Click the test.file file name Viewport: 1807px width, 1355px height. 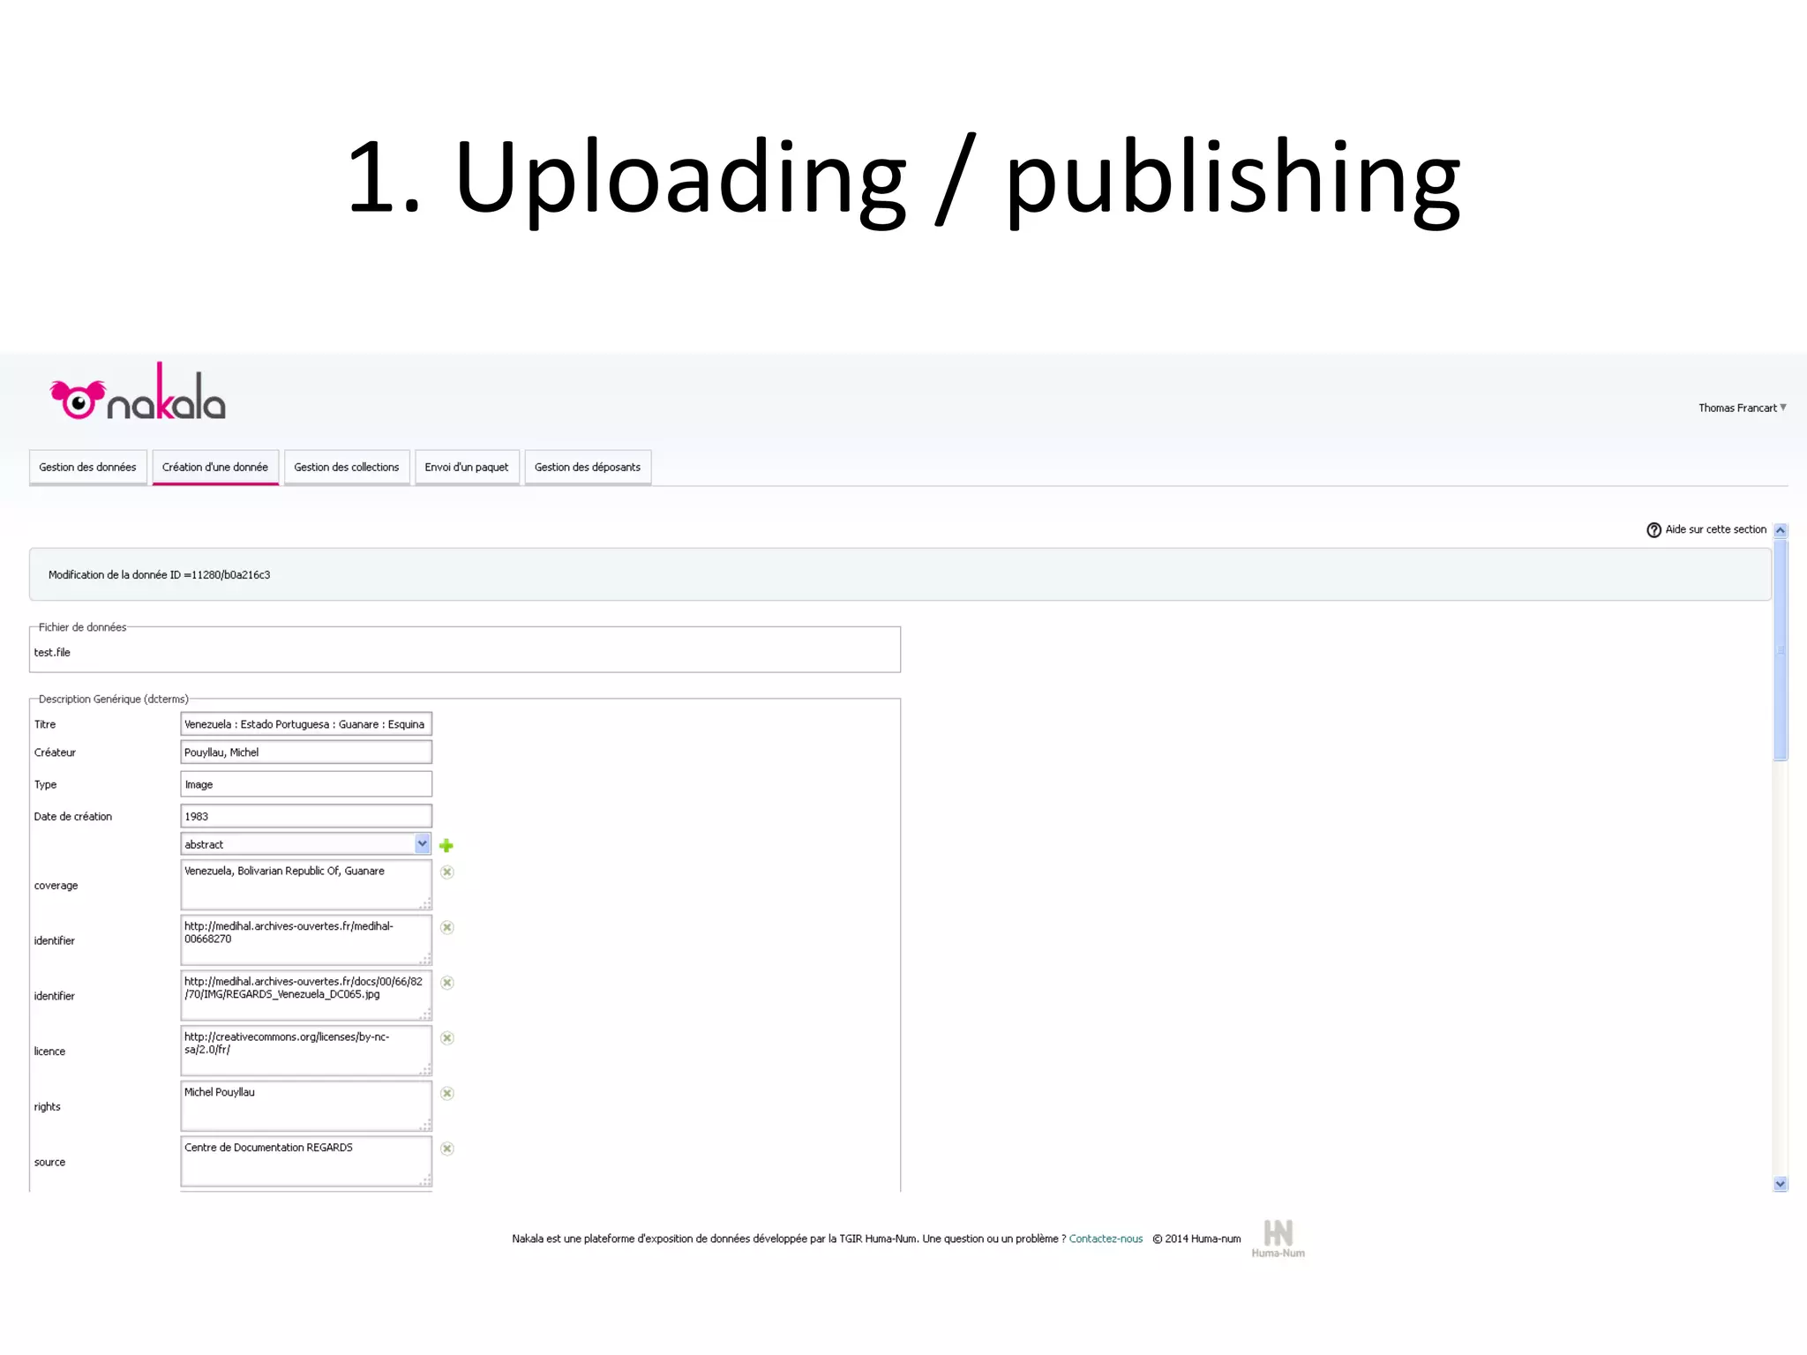point(52,653)
